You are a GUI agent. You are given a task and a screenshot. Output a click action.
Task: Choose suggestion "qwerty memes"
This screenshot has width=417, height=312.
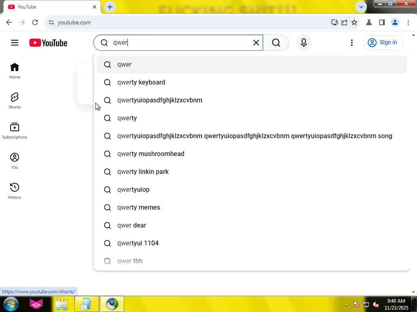tap(252, 208)
